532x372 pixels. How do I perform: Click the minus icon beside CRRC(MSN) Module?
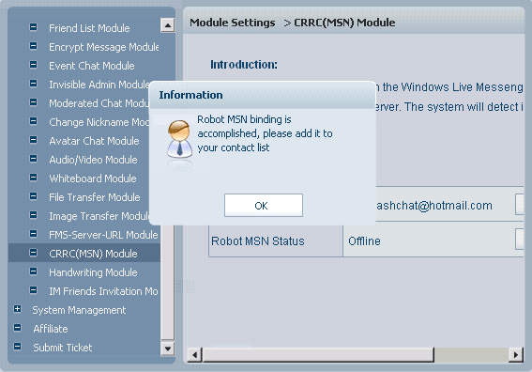coord(33,253)
